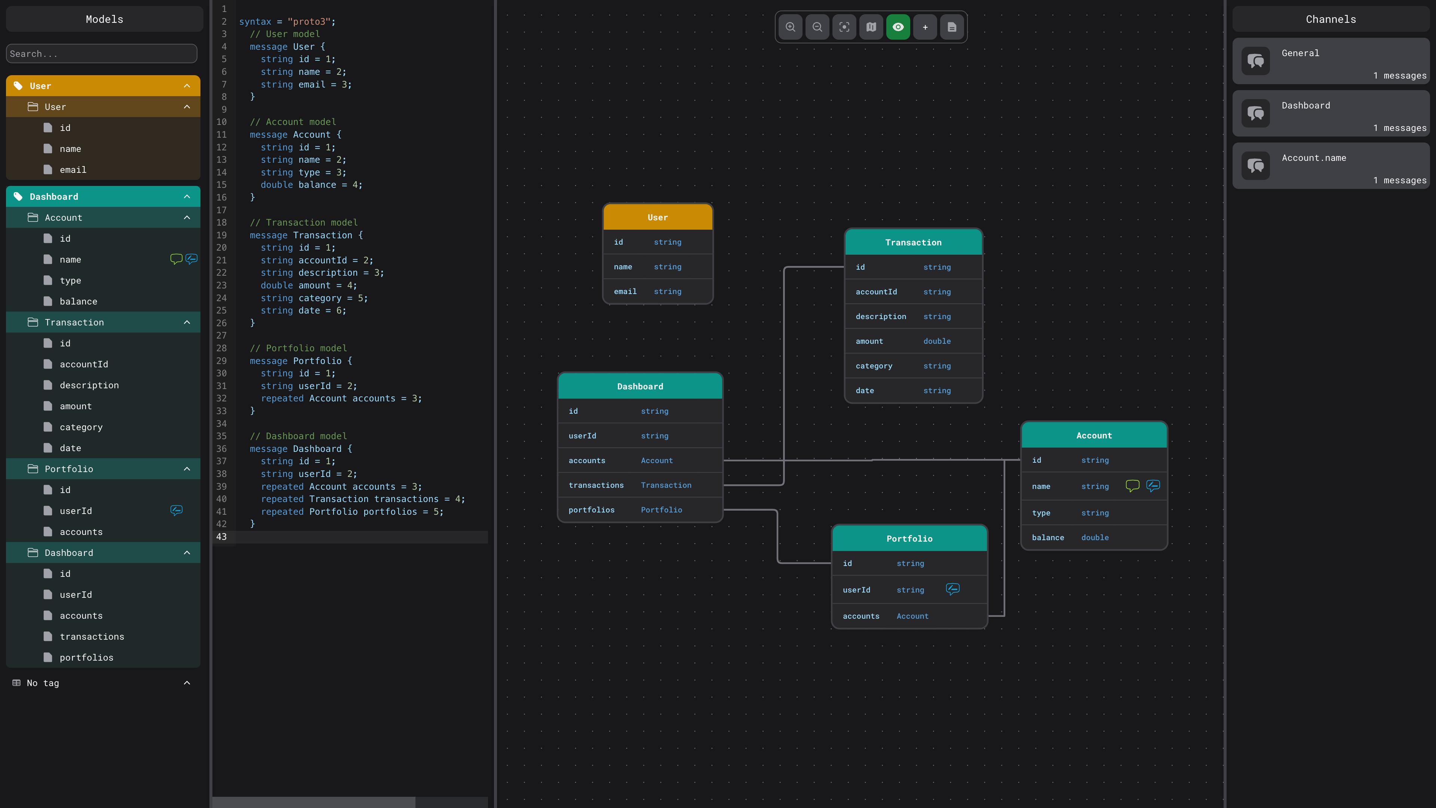Screen dimensions: 1436x808
Task: Click blue chat icon beside name in sidebar
Action: click(x=191, y=259)
